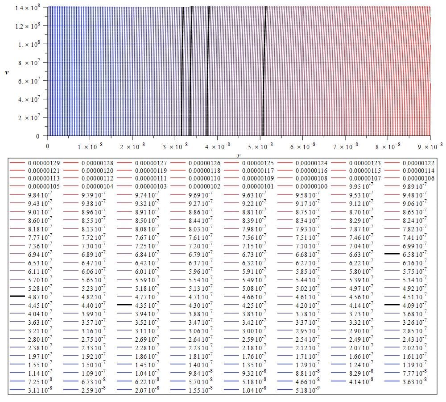This screenshot has height=402, width=446.
Task: Click a blue contour line at plot left edge
Action: pyautogui.click(x=51, y=67)
